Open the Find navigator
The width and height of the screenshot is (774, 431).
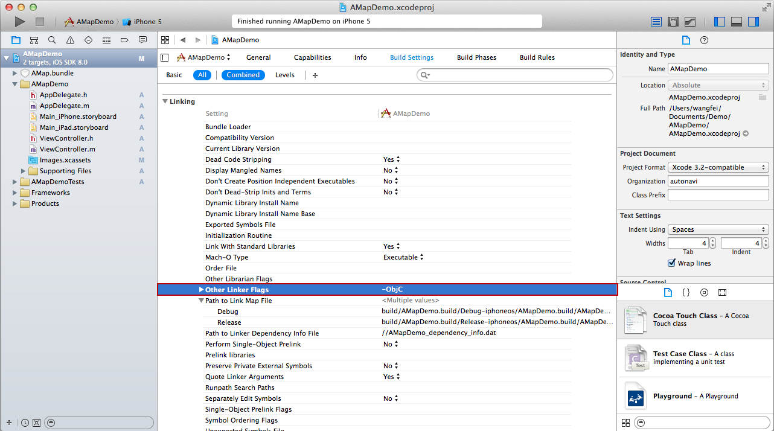point(52,40)
